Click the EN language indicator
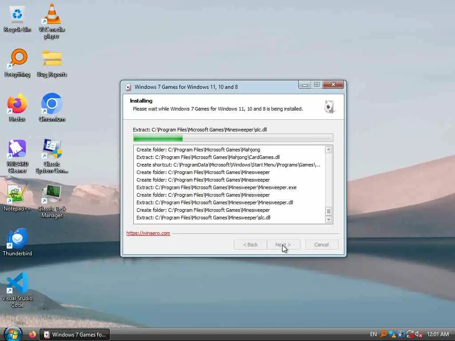455x341 pixels. (x=373, y=334)
